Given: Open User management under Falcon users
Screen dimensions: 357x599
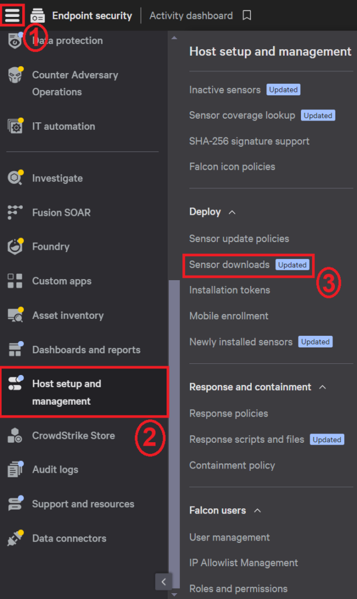Looking at the screenshot, I should 229,537.
